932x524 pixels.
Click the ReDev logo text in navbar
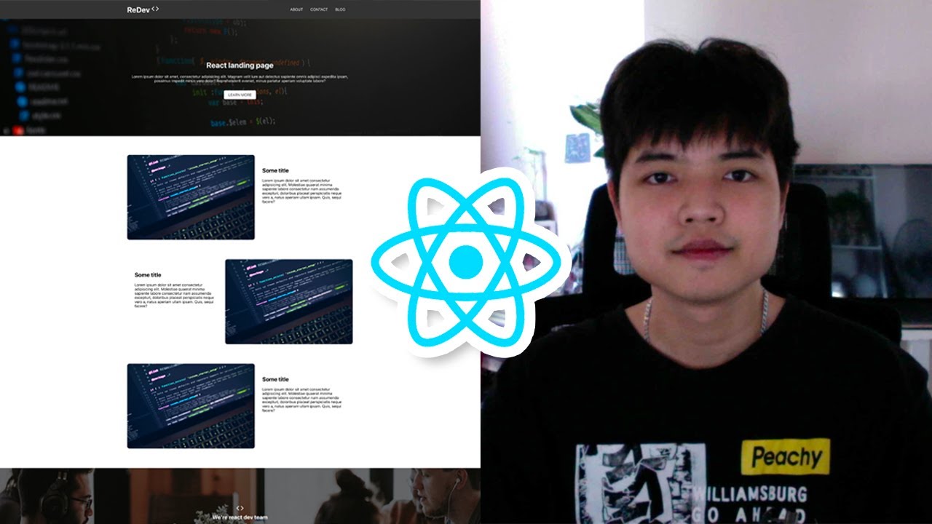pyautogui.click(x=138, y=9)
